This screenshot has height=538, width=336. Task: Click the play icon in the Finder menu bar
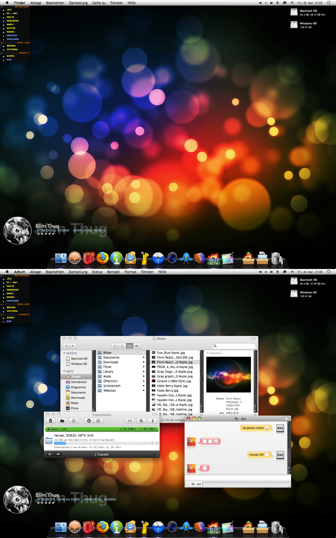click(x=266, y=3)
